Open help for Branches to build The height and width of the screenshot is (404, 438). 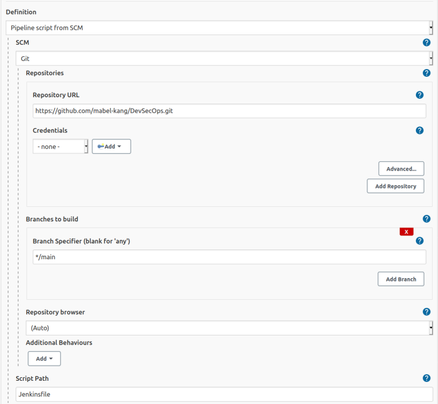tap(427, 219)
